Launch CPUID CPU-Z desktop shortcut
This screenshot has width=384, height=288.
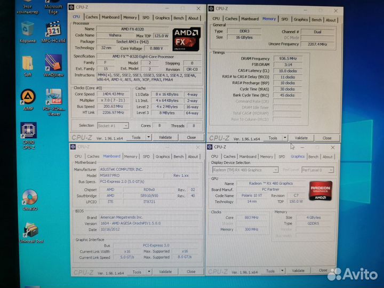29,135
